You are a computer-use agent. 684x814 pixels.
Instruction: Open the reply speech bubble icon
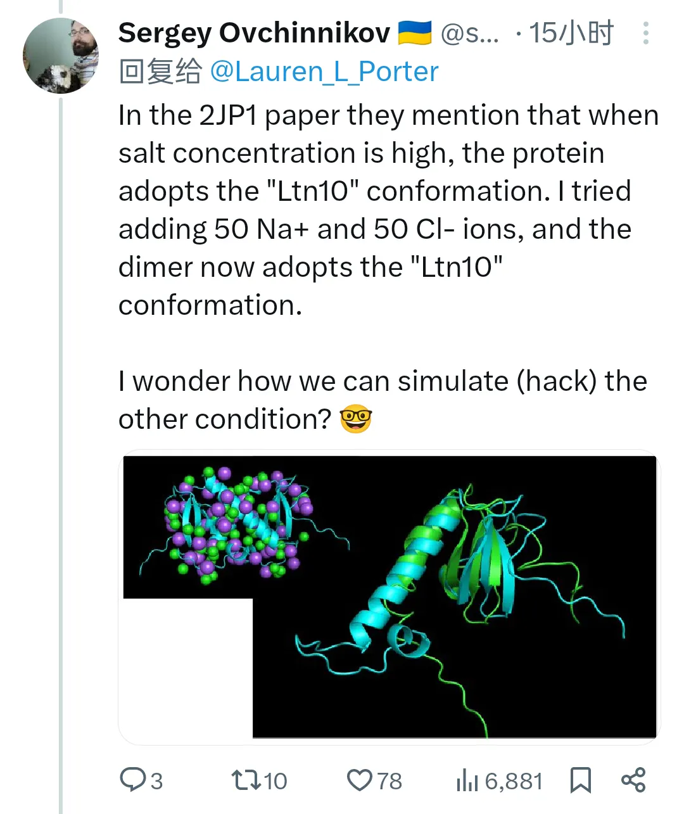click(x=133, y=780)
